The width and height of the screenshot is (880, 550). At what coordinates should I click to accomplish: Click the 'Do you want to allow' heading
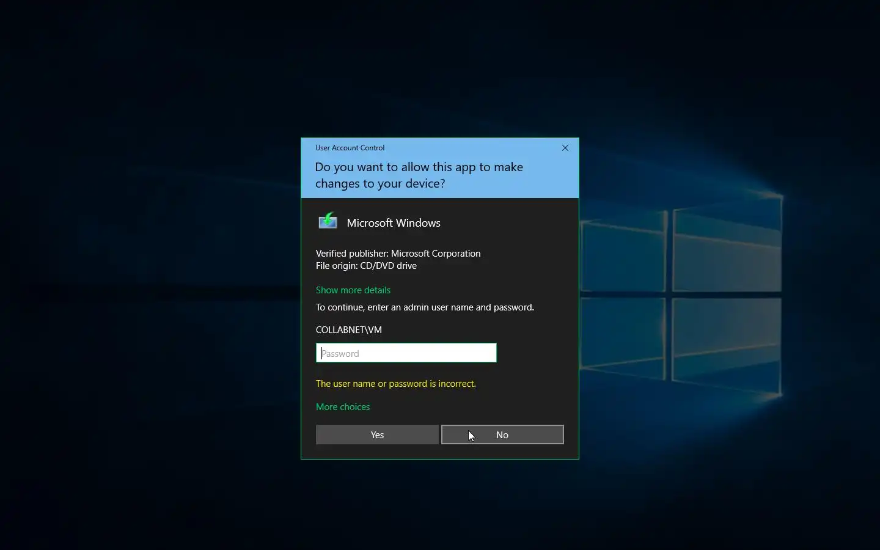(x=419, y=175)
